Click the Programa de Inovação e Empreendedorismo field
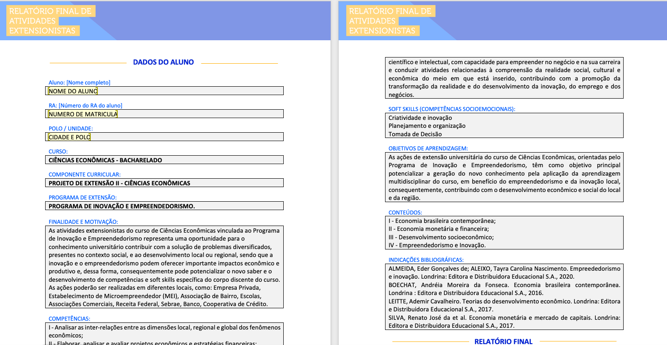The height and width of the screenshot is (345, 667). [164, 206]
